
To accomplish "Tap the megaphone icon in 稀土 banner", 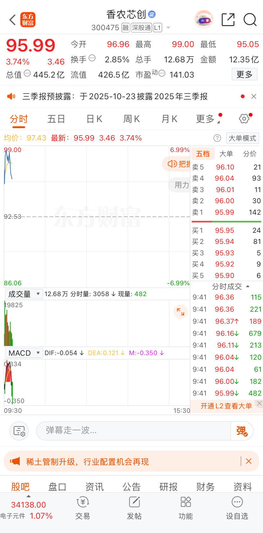I will pyautogui.click(x=15, y=461).
